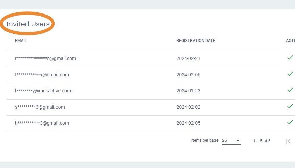Click registration date 2024-02-02

[x=188, y=107]
